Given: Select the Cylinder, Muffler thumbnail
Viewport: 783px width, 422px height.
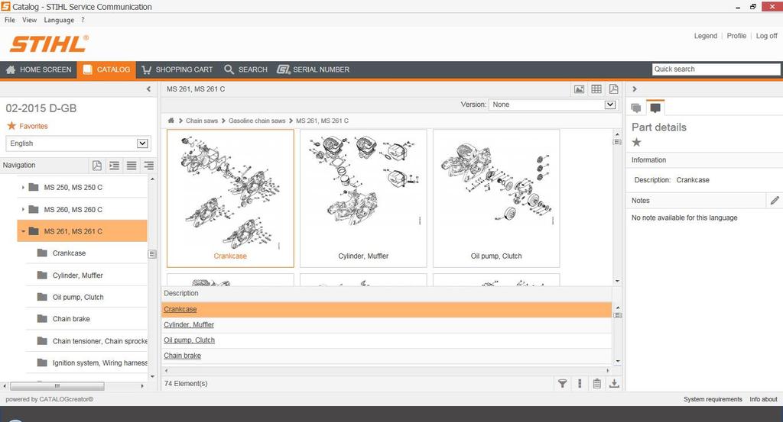Looking at the screenshot, I should coord(363,198).
